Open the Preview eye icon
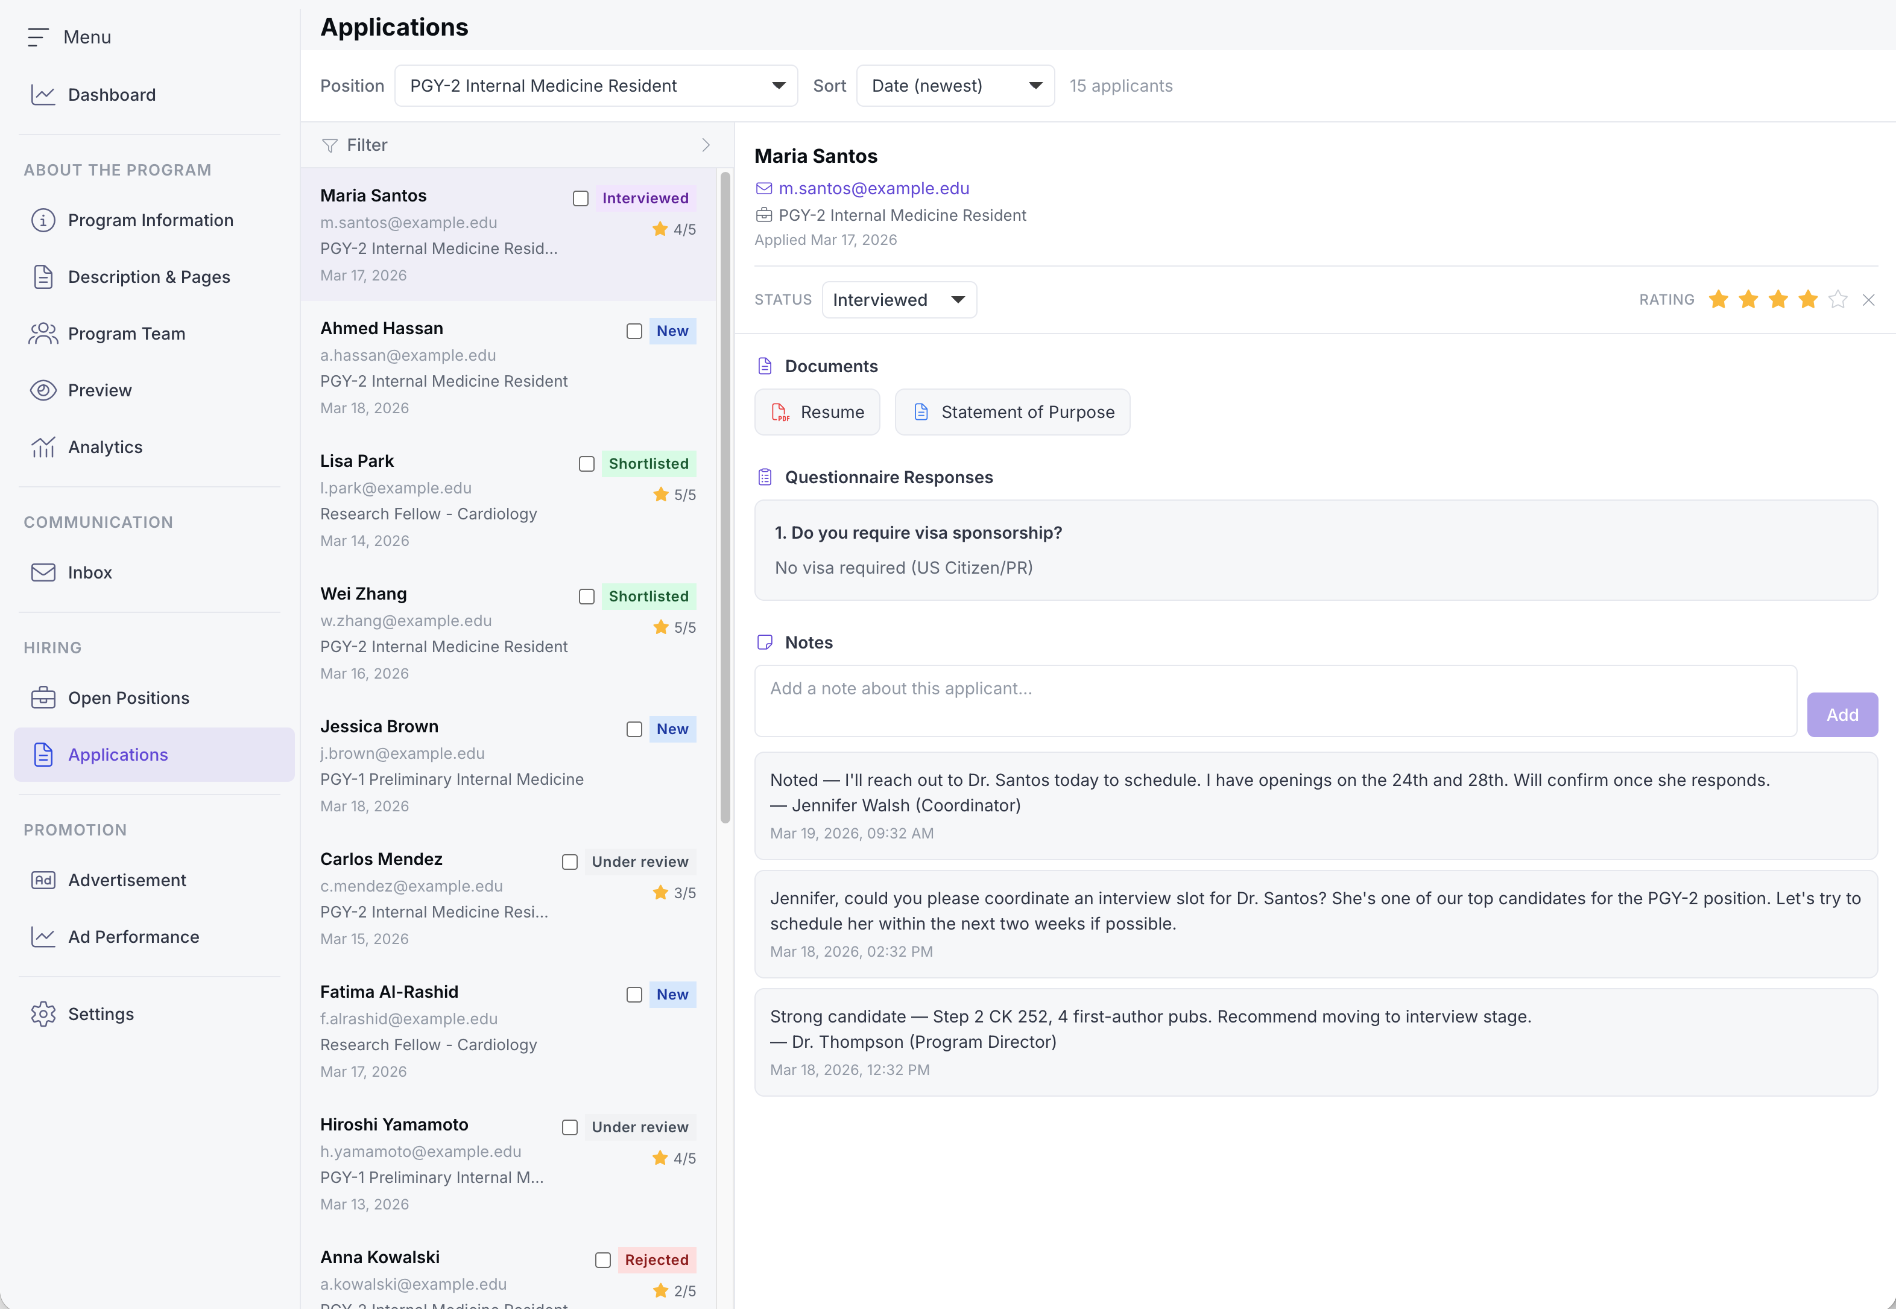 pyautogui.click(x=43, y=390)
